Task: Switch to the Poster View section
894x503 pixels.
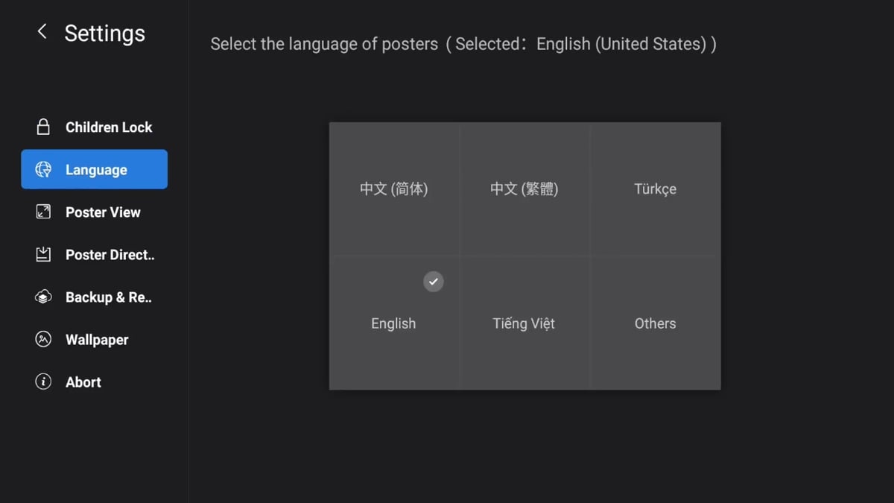Action: (x=103, y=212)
